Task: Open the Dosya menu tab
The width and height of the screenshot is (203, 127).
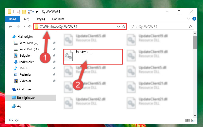Action: pos(13,19)
